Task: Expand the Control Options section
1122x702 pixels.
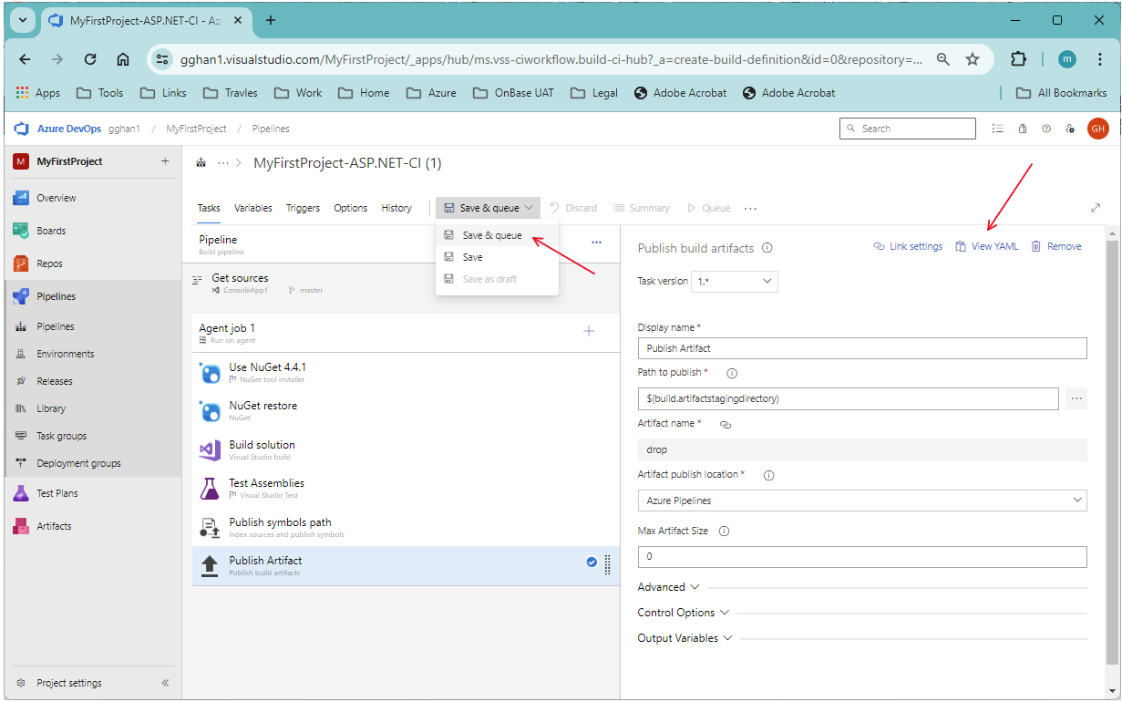Action: coord(684,613)
